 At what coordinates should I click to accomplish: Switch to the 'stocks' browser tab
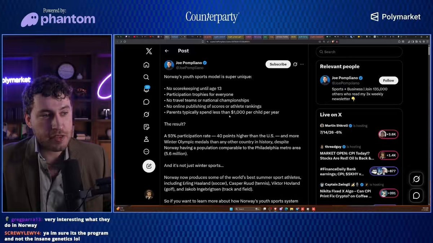[x=293, y=37]
